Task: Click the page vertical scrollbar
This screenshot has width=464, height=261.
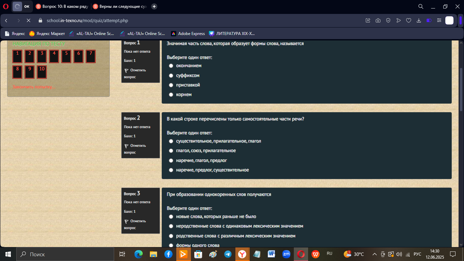Action: [461, 89]
